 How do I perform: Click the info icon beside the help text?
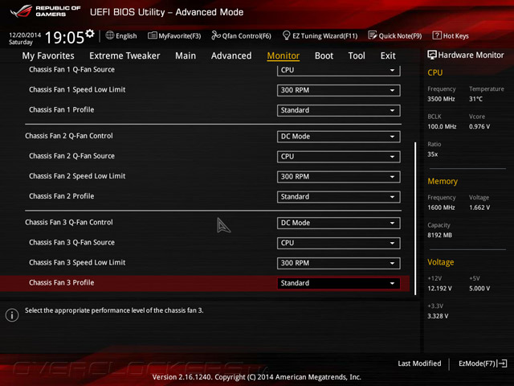(12, 315)
